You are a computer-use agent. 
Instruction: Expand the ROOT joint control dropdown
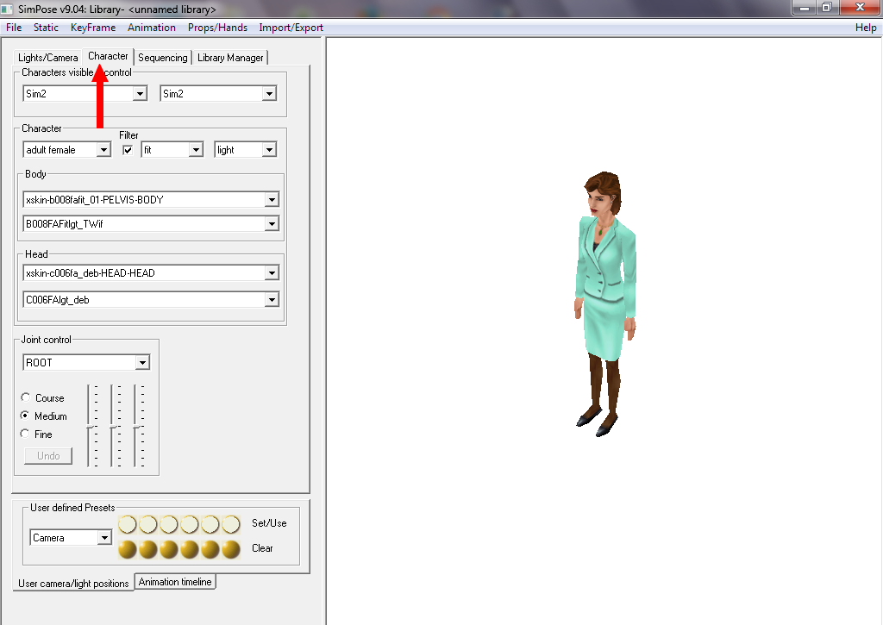point(142,363)
